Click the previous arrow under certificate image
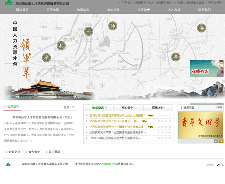This screenshot has height=184, width=225. point(216,141)
